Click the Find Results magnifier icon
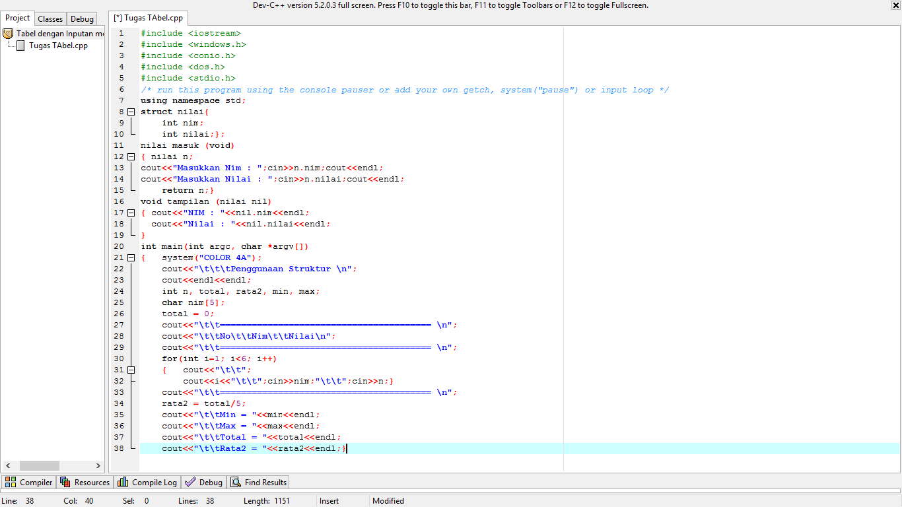Viewport: 902px width, 507px height. click(x=236, y=483)
